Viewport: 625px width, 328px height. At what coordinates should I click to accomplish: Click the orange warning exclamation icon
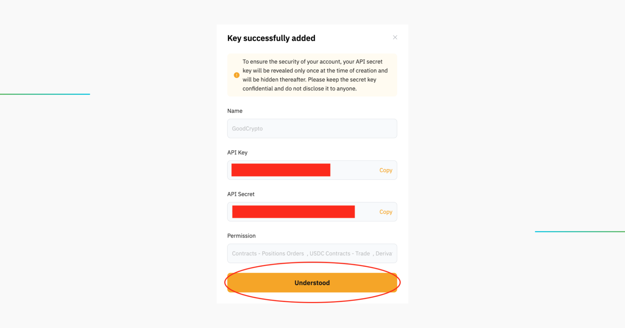[236, 75]
